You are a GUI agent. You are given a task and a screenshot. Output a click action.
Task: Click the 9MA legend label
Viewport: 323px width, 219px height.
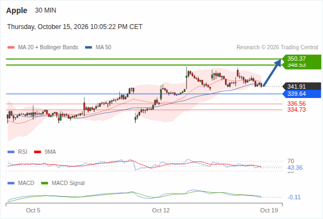tap(50, 152)
